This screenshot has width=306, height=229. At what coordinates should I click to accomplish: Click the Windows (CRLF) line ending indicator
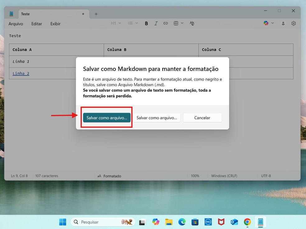tap(224, 176)
